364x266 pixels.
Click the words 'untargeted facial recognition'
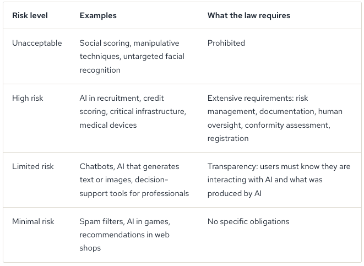tap(132, 63)
